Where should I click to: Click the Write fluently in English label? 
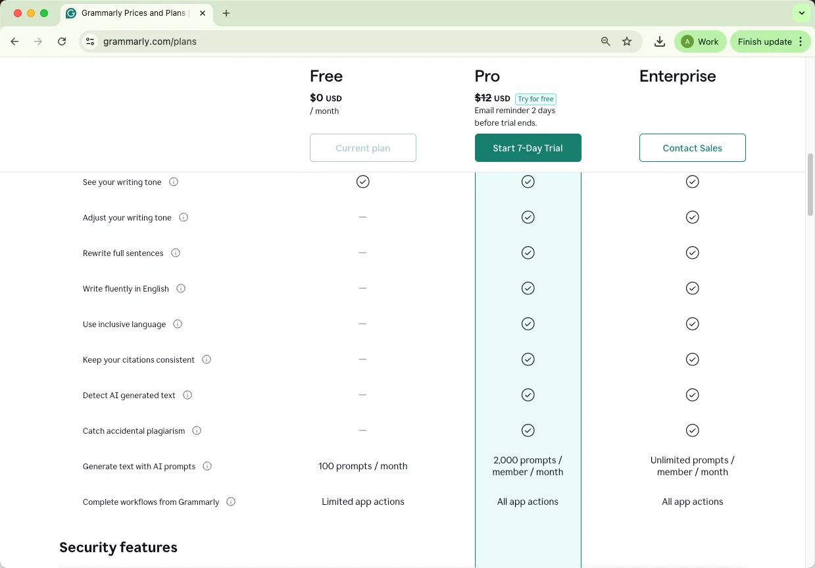point(126,289)
